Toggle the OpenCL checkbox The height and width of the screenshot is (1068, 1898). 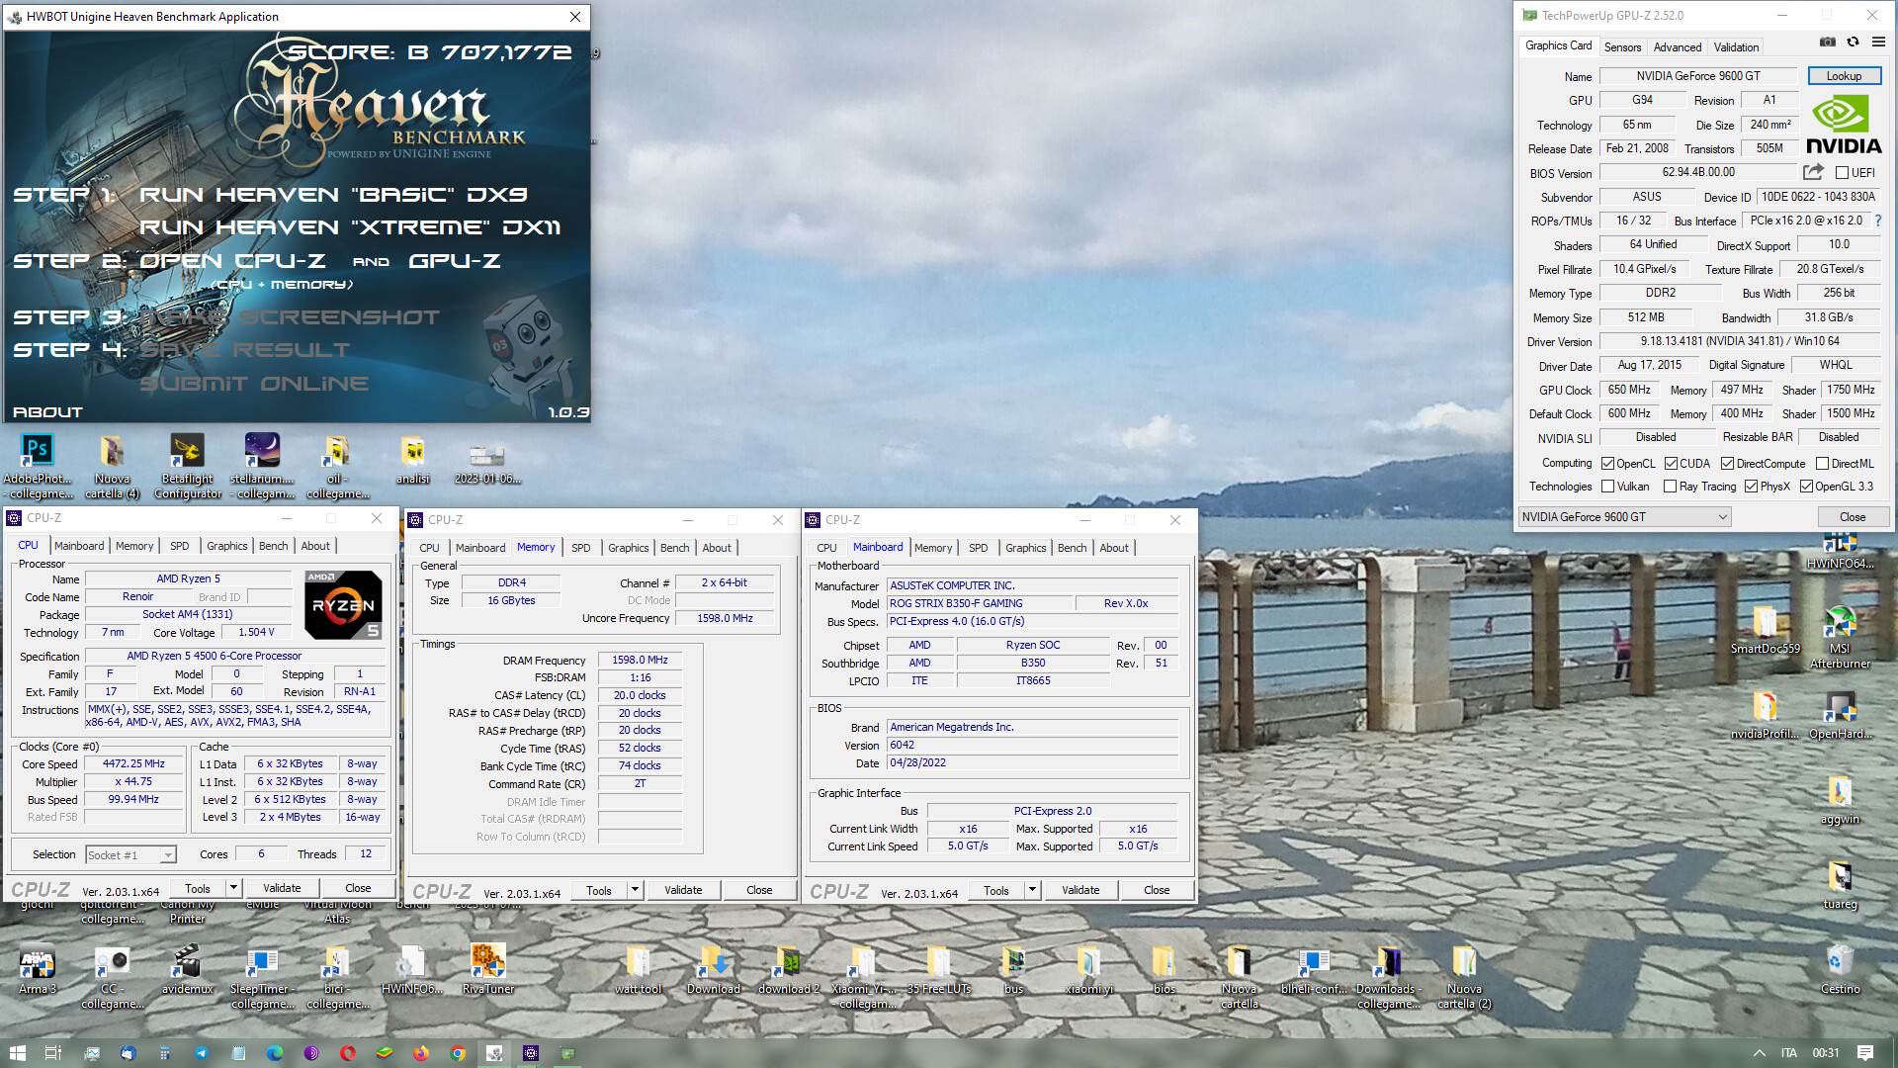(1607, 463)
